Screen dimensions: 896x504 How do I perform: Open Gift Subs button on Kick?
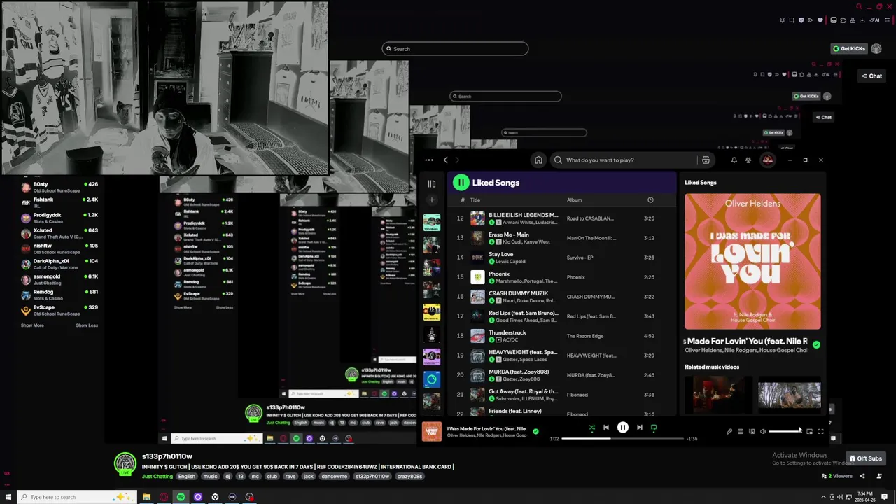click(x=865, y=458)
